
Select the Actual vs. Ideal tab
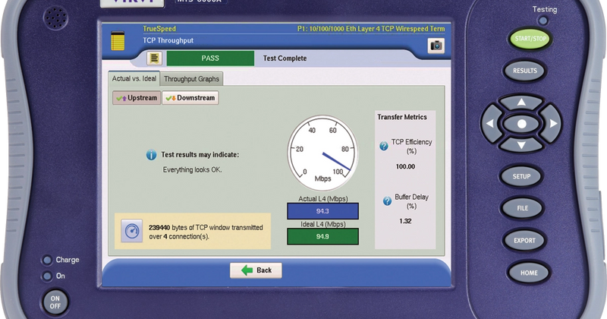coord(134,78)
